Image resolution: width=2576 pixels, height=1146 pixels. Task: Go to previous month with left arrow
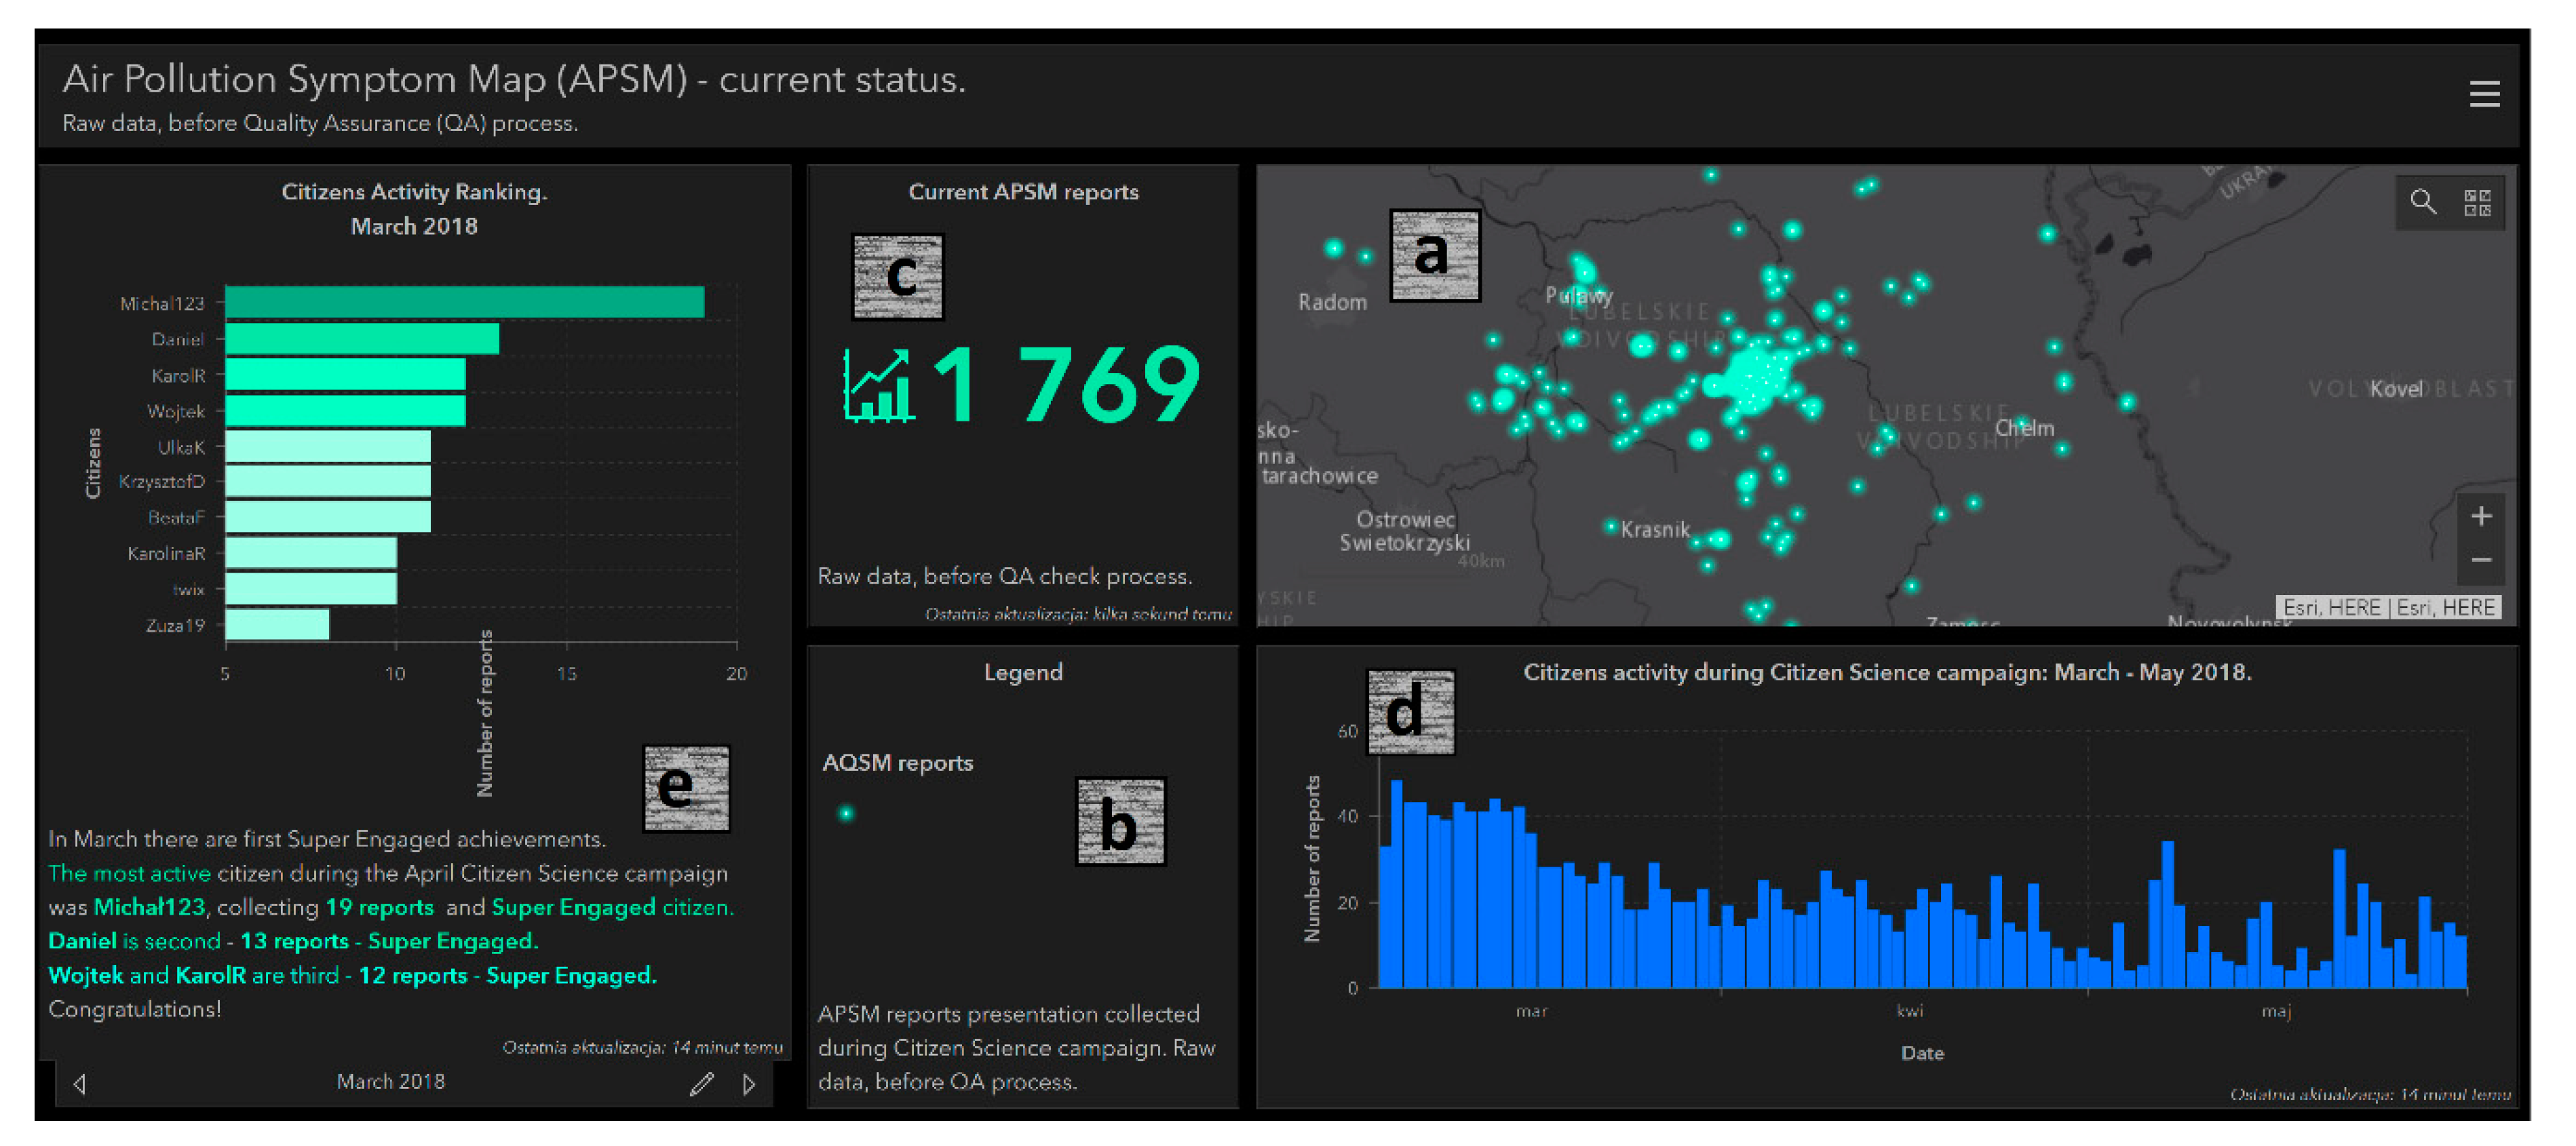[80, 1083]
